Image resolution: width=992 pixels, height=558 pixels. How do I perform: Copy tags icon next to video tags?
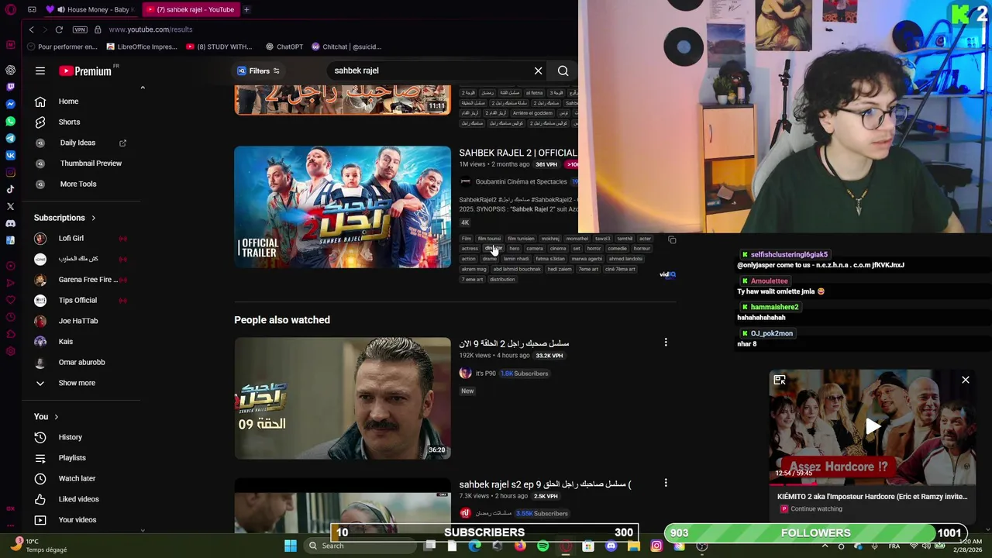(x=672, y=240)
